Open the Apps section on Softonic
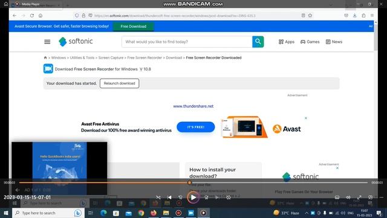 pos(287,42)
